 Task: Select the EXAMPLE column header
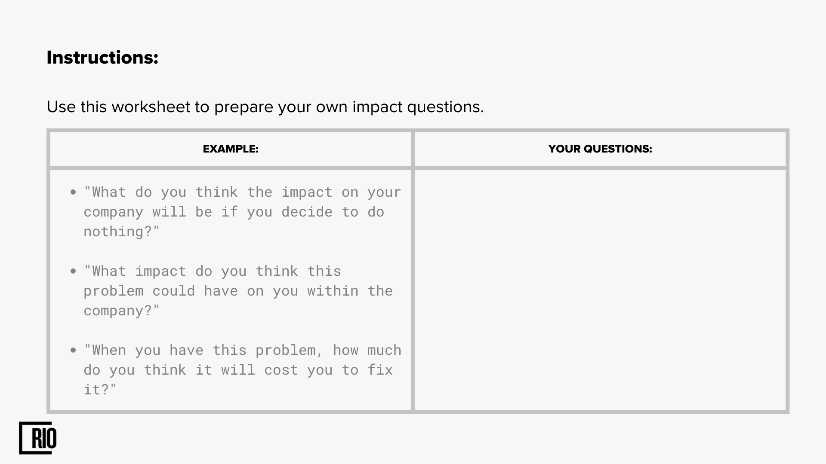(231, 149)
